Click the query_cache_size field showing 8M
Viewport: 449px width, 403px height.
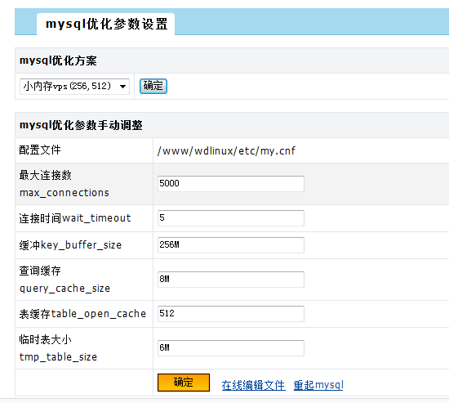(x=231, y=280)
